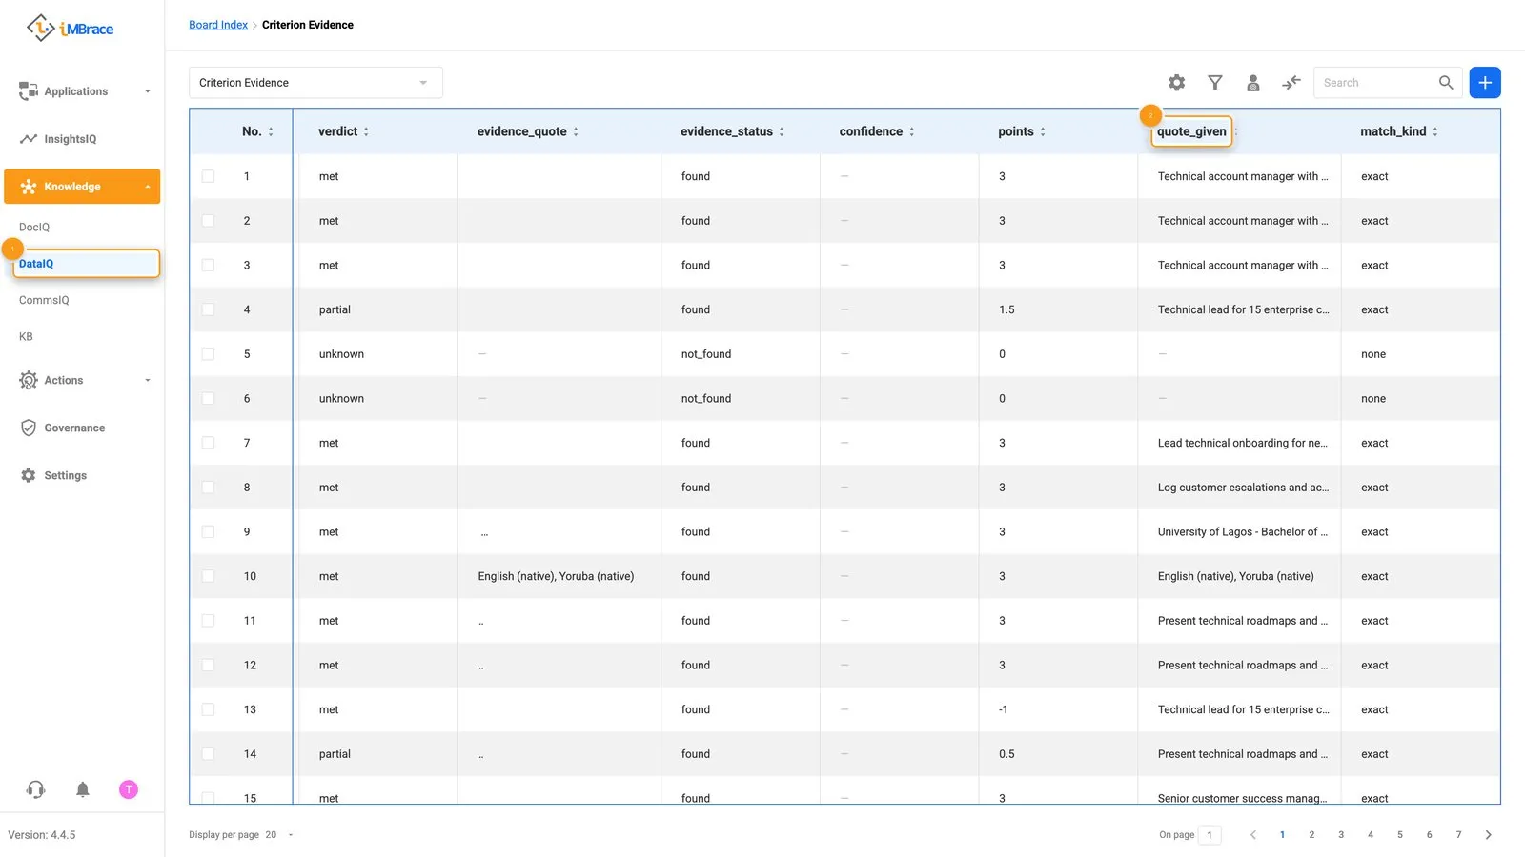The width and height of the screenshot is (1525, 857).
Task: Check the checkbox for row 13
Action: pyautogui.click(x=208, y=709)
